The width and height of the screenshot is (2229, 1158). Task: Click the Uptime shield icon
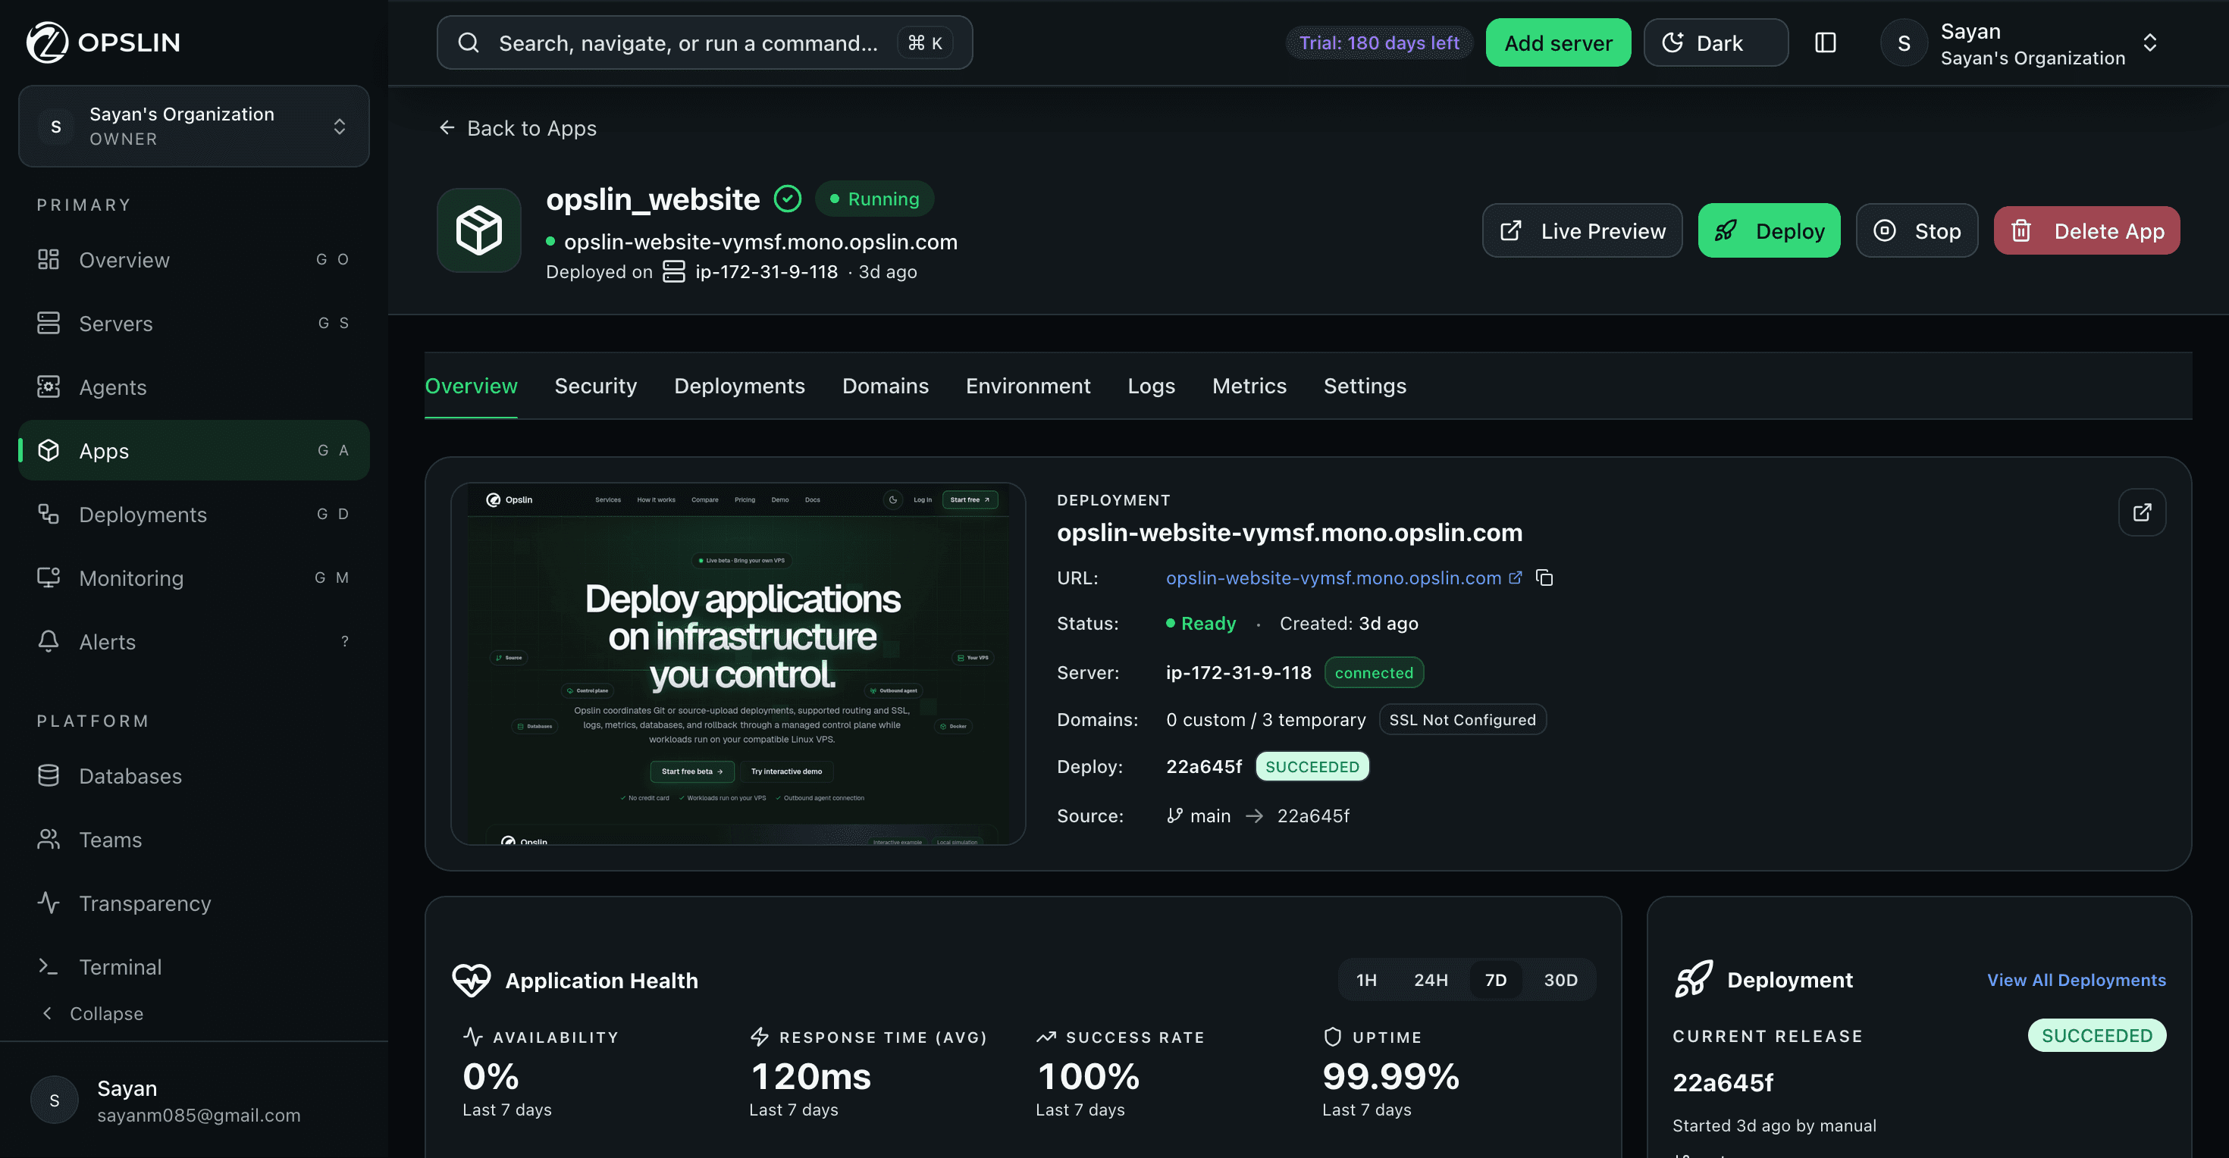click(1333, 1036)
